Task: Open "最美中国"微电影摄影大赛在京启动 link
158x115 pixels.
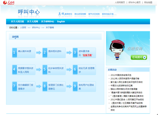Action: click(x=126, y=93)
